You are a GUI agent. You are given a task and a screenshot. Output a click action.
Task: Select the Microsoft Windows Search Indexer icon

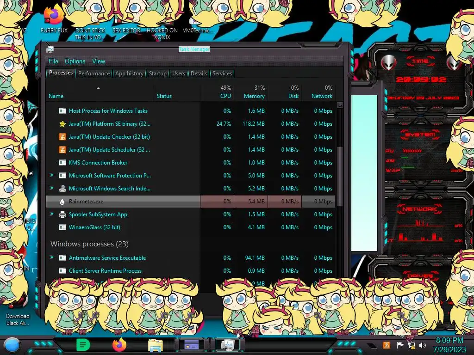[x=62, y=189]
